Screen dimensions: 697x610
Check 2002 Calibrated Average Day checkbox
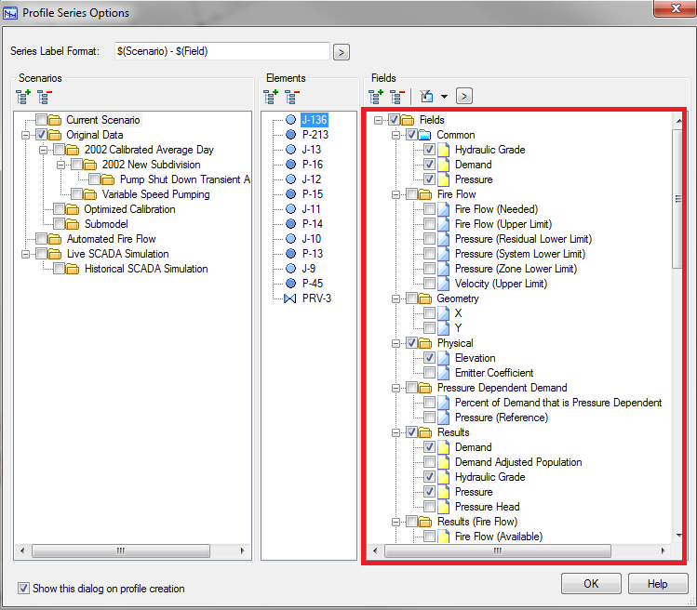coord(60,150)
